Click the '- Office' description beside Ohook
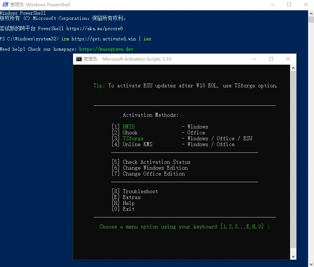Screen dimensions: 314x267 coord(194,133)
